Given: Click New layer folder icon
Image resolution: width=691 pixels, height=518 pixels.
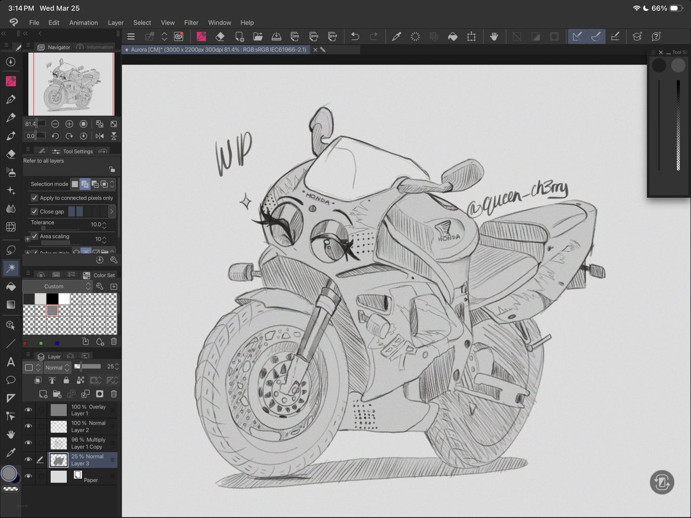Looking at the screenshot, I should 57,394.
